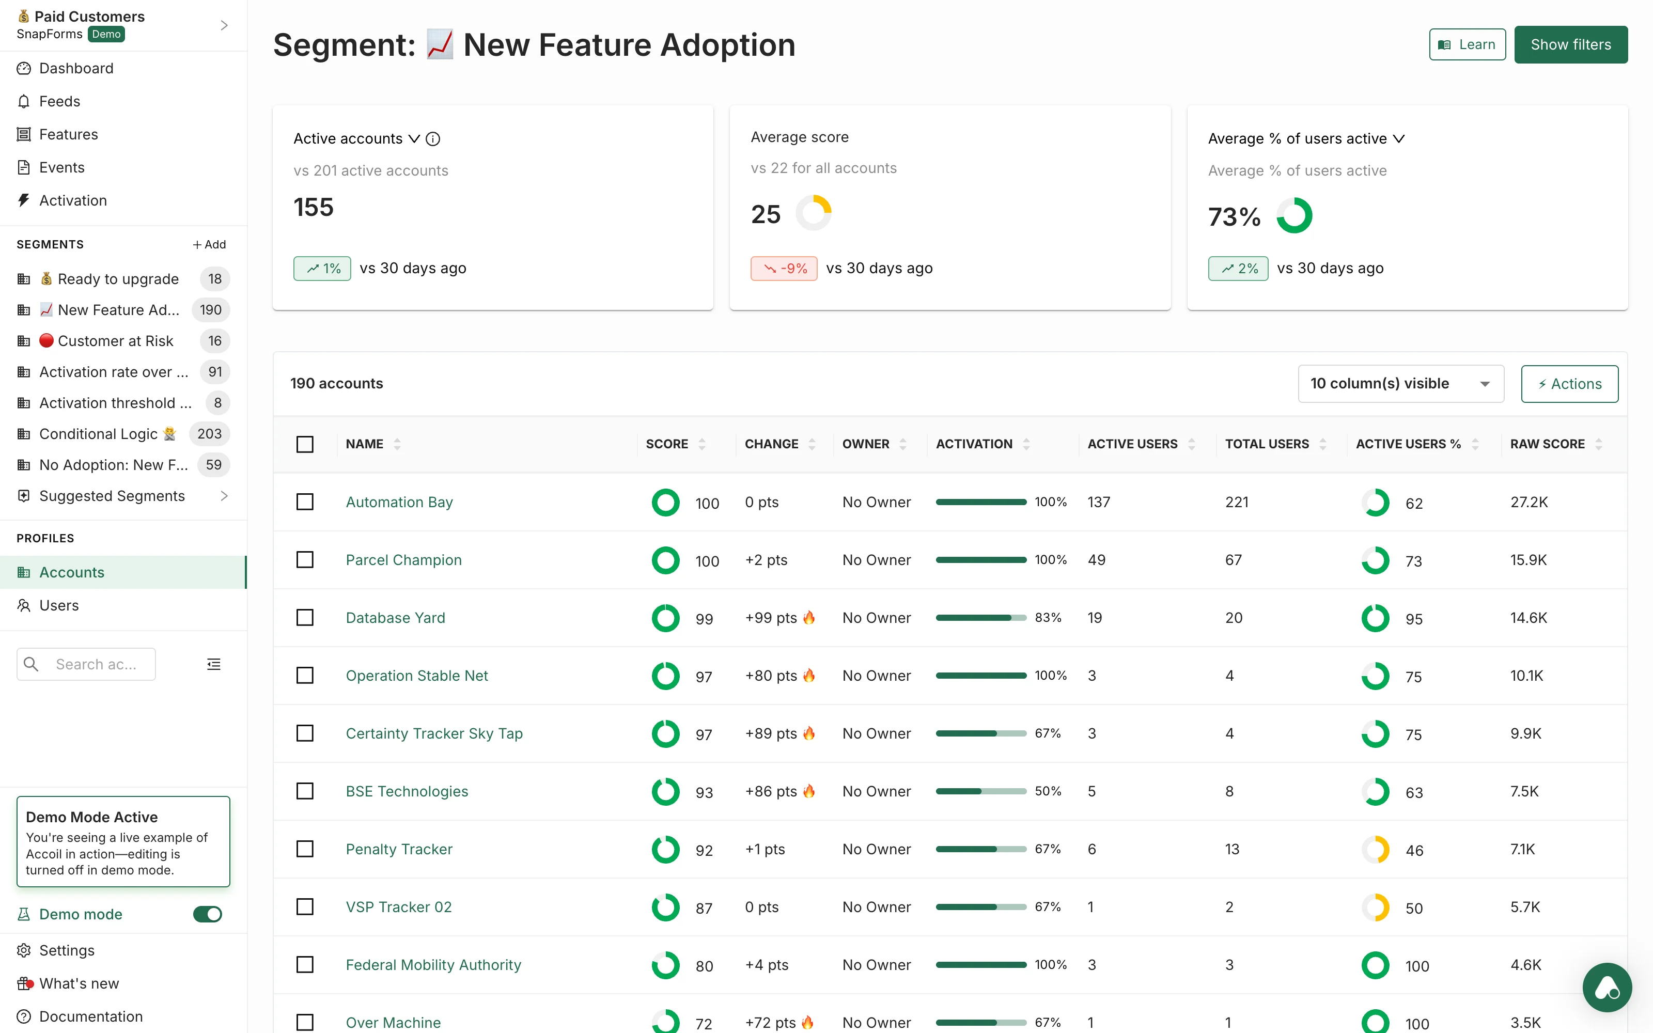Switch to the Users profile tab
The image size is (1653, 1033).
(x=58, y=605)
